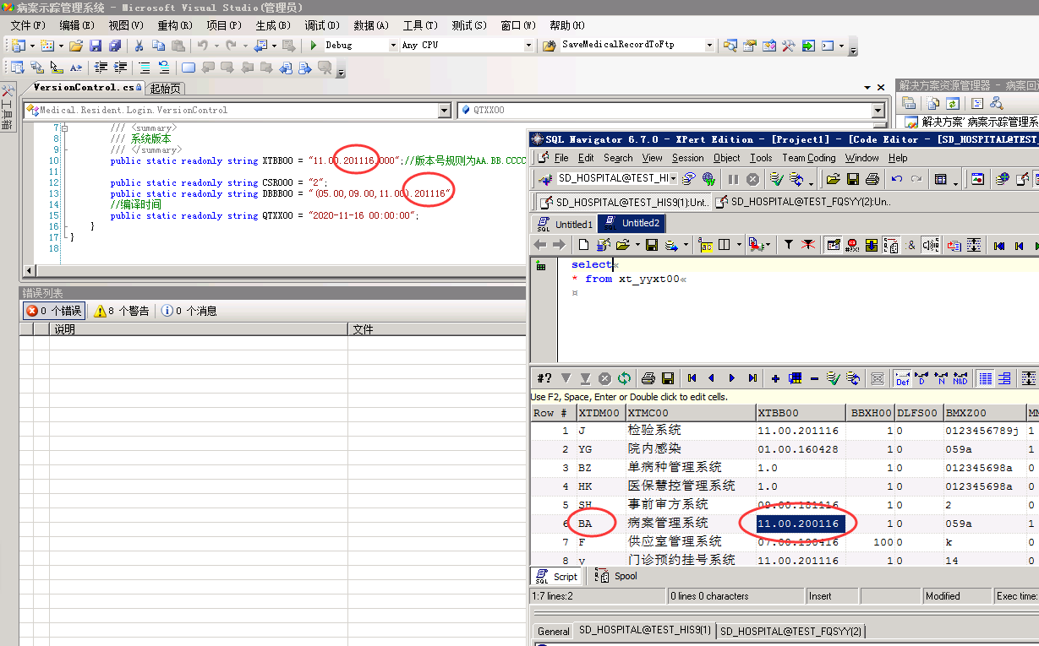Switch to the Untitled1 SQL tab

[x=565, y=224]
